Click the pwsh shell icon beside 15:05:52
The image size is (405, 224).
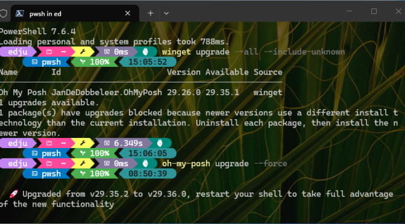(34, 62)
